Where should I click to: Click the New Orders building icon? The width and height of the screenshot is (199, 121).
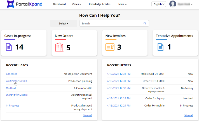59,47
